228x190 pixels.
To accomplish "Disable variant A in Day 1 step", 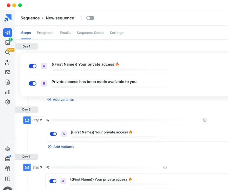I will pyautogui.click(x=33, y=66).
